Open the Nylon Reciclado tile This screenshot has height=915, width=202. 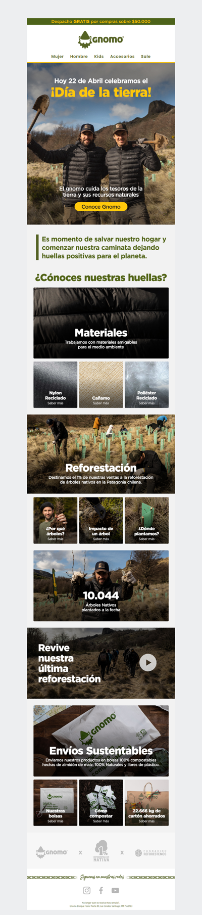(56, 385)
